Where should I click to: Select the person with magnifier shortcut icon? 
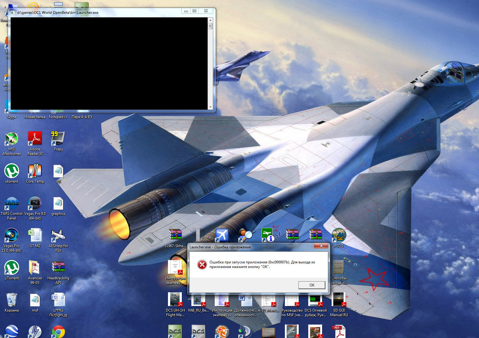(245, 235)
